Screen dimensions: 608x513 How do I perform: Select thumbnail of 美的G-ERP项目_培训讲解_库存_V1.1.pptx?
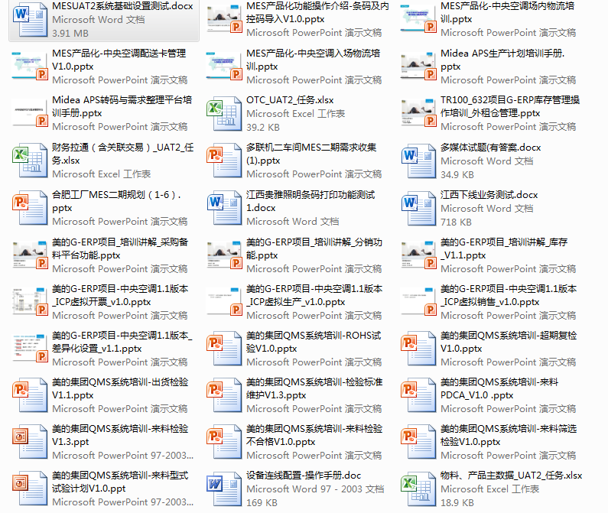coord(418,255)
